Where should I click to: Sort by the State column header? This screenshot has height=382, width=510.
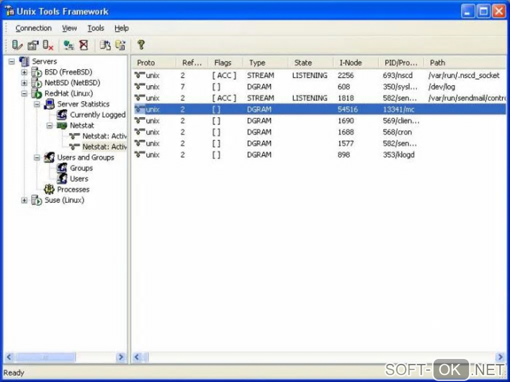tap(311, 62)
